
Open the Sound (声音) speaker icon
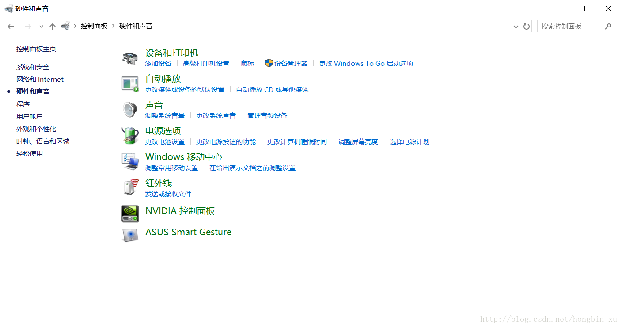130,110
